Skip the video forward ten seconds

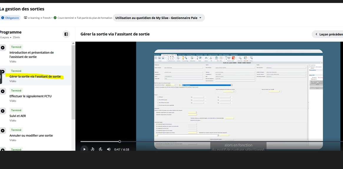(101, 149)
